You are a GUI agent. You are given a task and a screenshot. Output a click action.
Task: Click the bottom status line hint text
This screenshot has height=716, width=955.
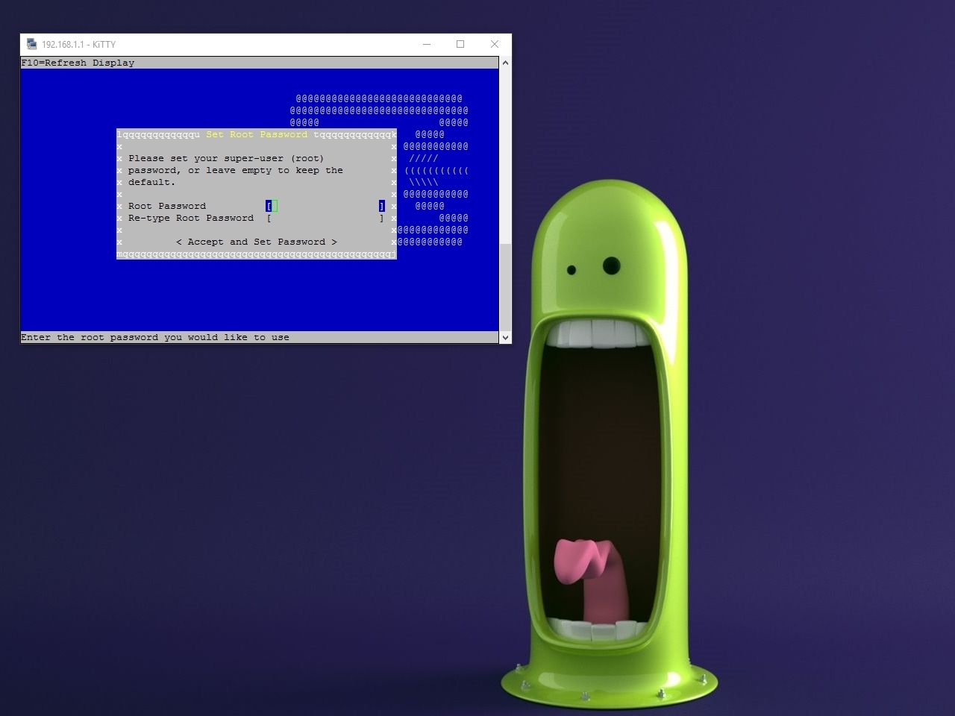pyautogui.click(x=154, y=337)
